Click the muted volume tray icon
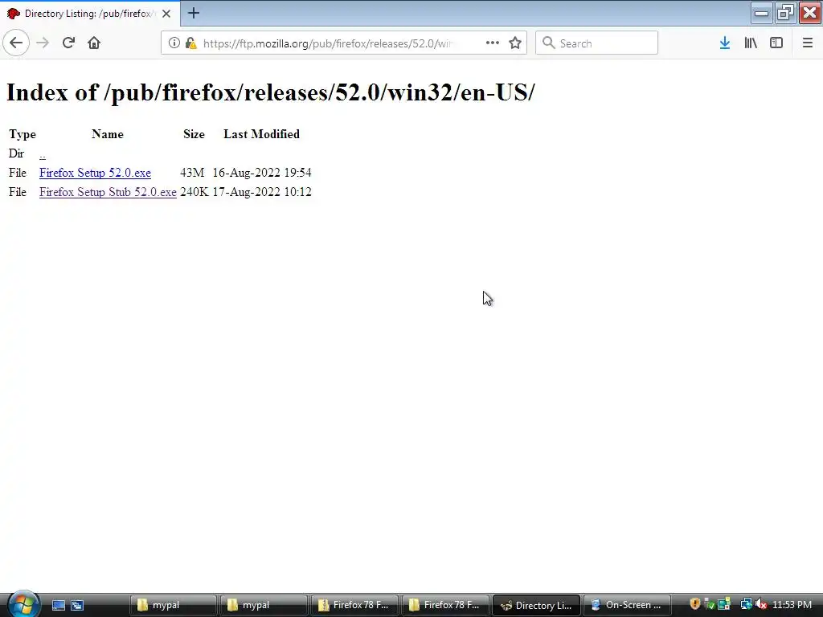 point(761,604)
